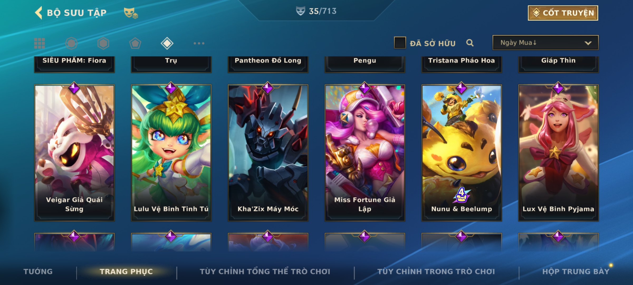Open Tùy Chỉnh Trong Trò Chơi tab

436,272
